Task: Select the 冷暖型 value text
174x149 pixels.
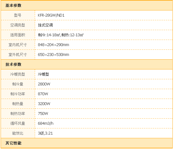Action: click(x=43, y=74)
